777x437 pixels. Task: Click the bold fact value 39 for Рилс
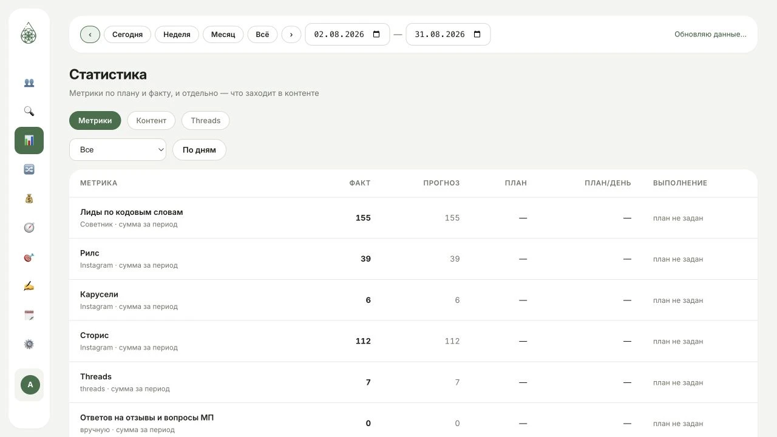(365, 259)
